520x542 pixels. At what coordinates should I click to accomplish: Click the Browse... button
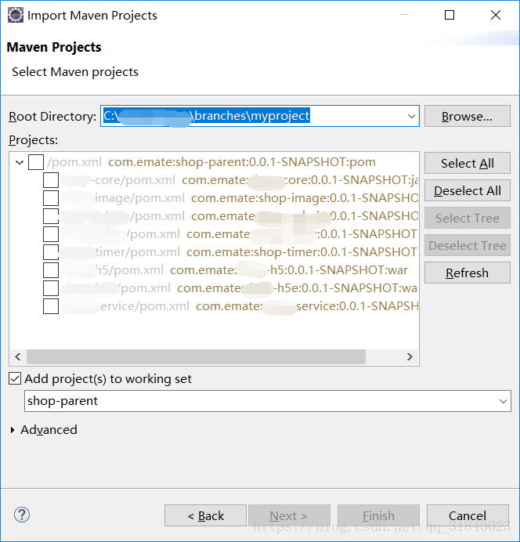[x=467, y=116]
